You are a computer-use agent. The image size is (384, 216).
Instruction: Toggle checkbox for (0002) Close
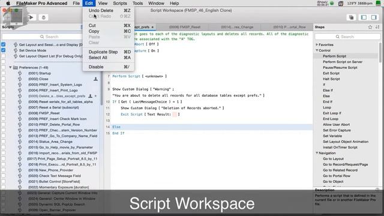coord(3,79)
